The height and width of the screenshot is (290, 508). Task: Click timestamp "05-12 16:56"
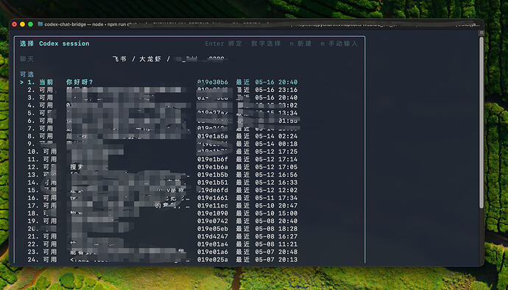[276, 174]
